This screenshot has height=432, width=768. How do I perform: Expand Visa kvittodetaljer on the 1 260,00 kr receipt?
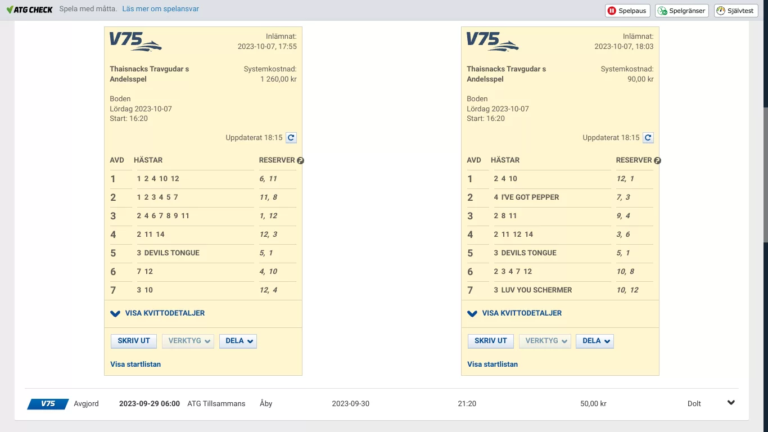tap(157, 313)
